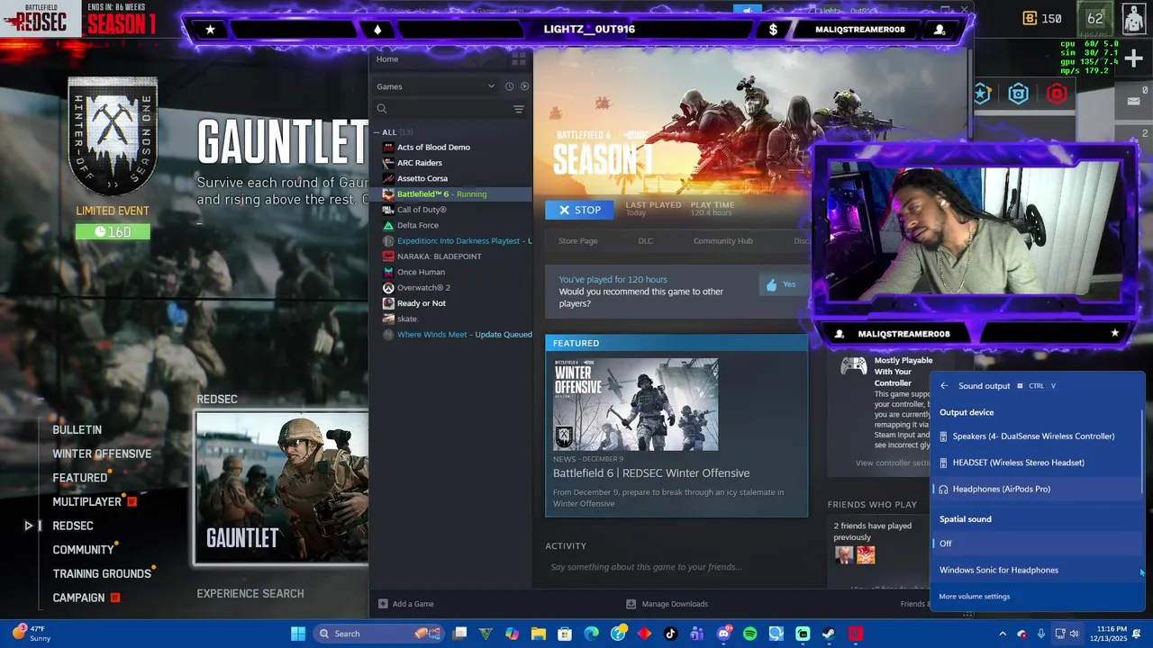1153x648 pixels.
Task: Open MULTIPLAYER menu entry
Action: [87, 502]
